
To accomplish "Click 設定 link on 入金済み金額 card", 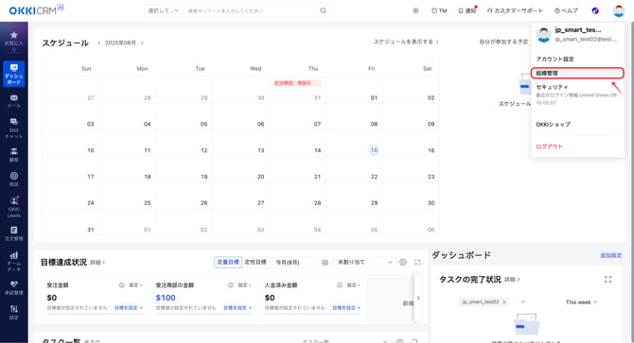I will [x=353, y=285].
